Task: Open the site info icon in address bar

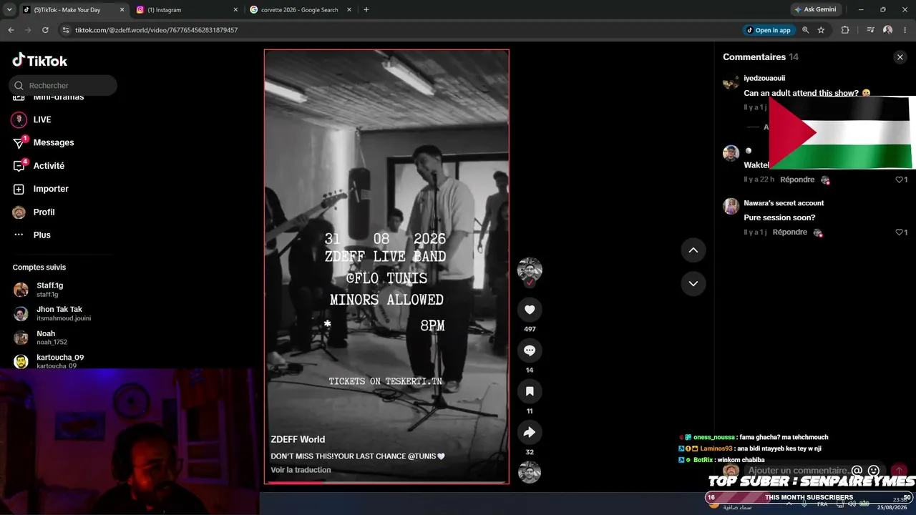Action: click(x=66, y=30)
